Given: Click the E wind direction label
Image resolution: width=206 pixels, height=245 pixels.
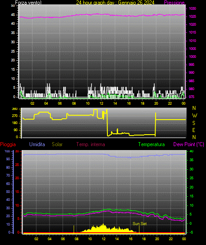Looking at the screenshot, I should [x=194, y=130].
